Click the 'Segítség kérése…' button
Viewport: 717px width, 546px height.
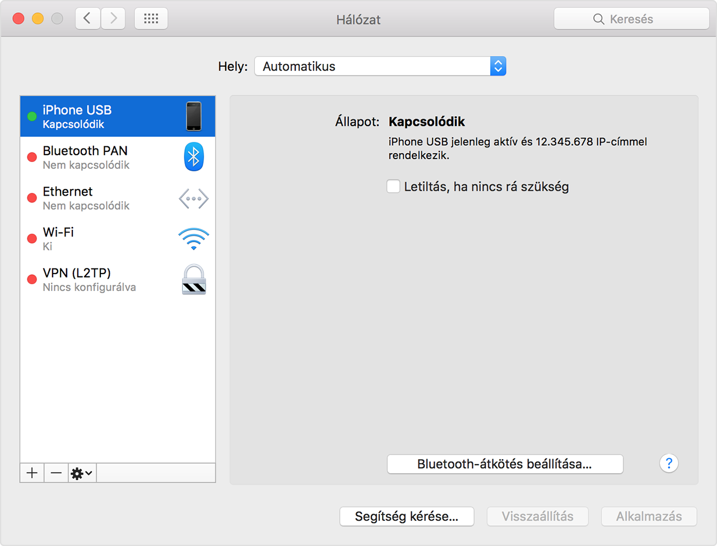click(x=407, y=516)
